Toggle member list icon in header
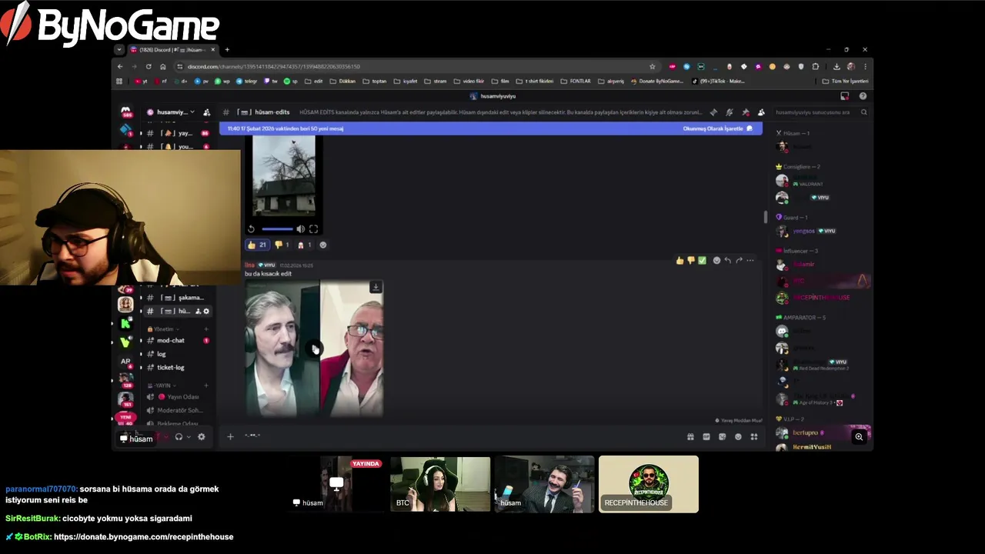 pos(761,112)
